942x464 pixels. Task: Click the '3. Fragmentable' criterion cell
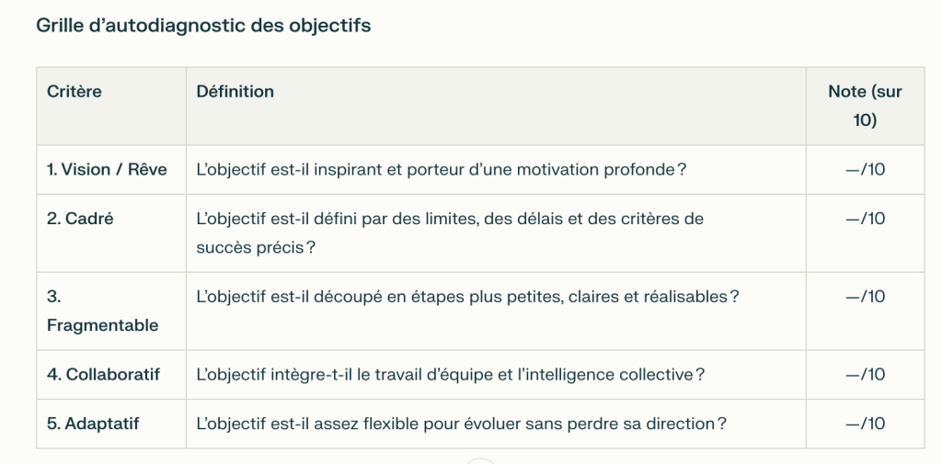click(x=111, y=311)
